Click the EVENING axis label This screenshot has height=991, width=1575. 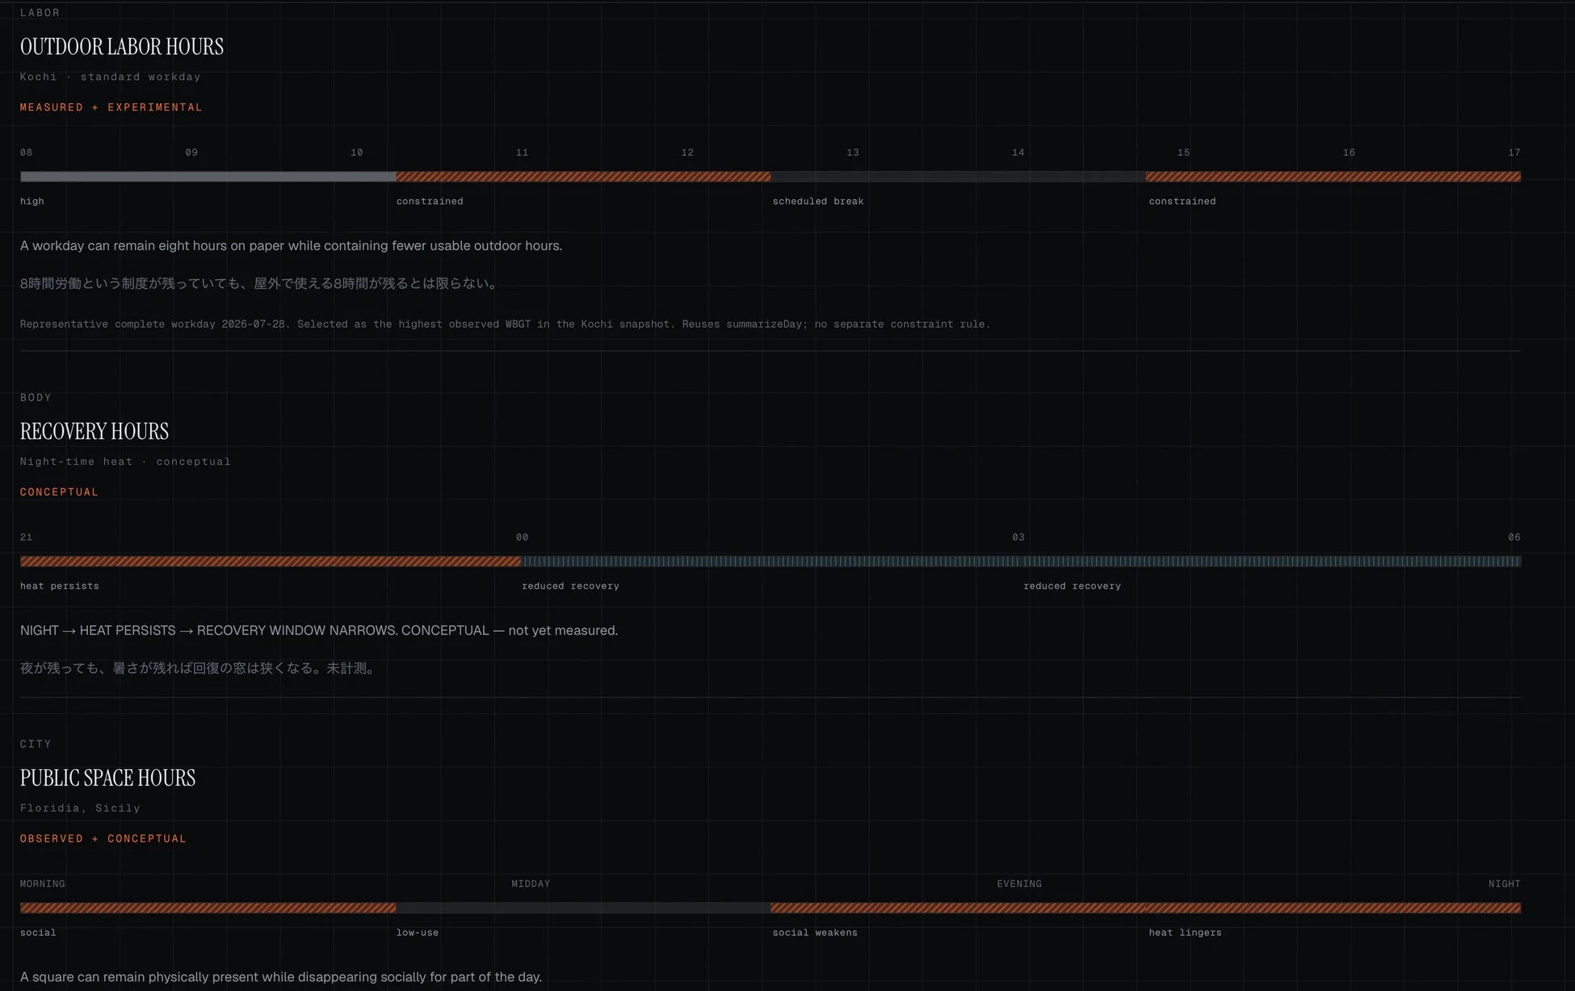pos(1019,884)
